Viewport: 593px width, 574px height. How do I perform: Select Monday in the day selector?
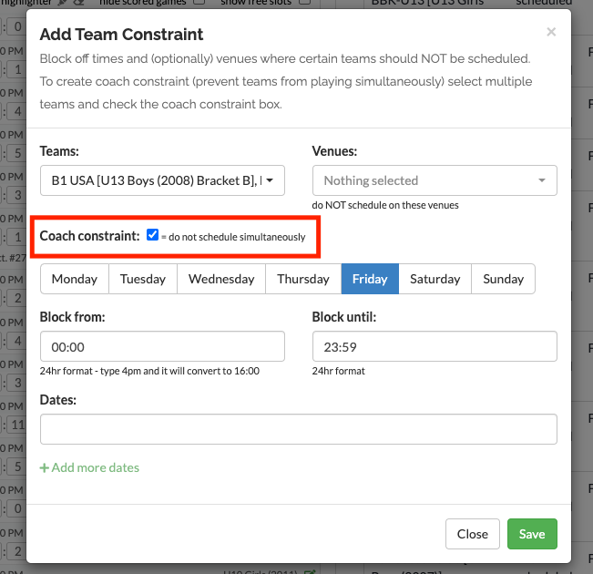pyautogui.click(x=75, y=279)
